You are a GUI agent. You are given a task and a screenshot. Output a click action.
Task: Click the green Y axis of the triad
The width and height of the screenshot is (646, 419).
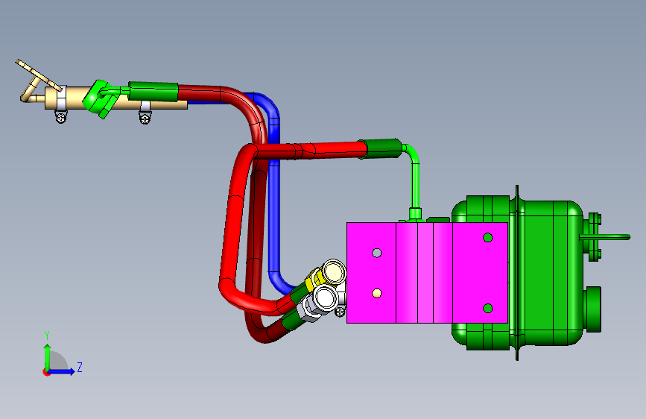pyautogui.click(x=48, y=356)
